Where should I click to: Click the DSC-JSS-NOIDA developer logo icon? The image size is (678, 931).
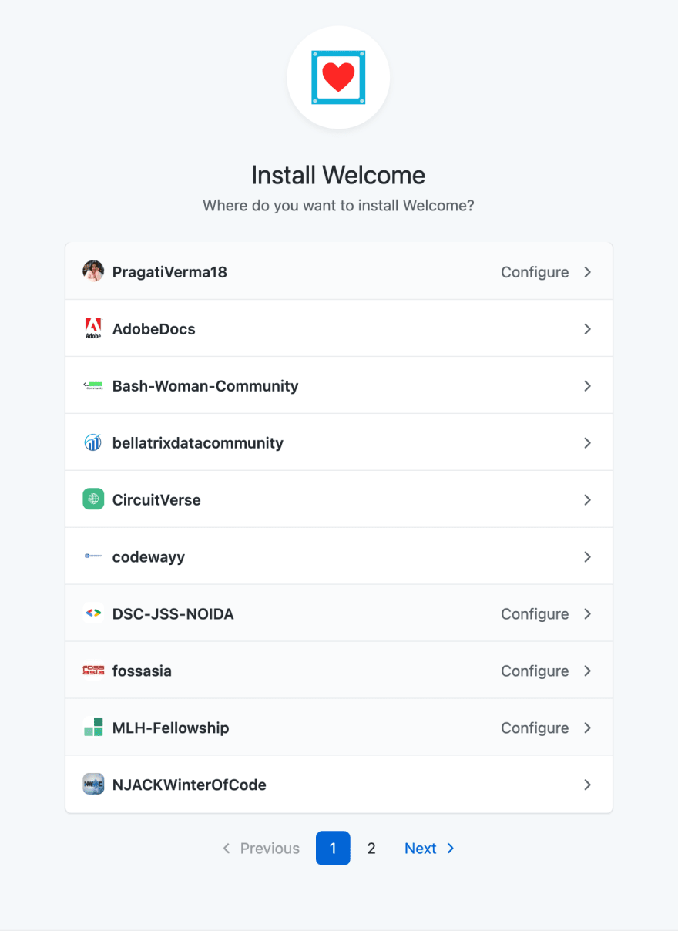[x=93, y=613]
